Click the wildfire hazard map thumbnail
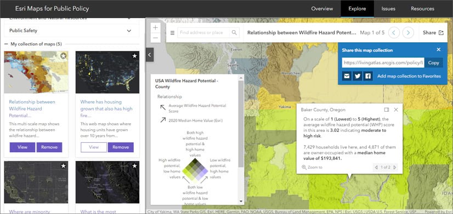The image size is (453, 214). point(36,72)
